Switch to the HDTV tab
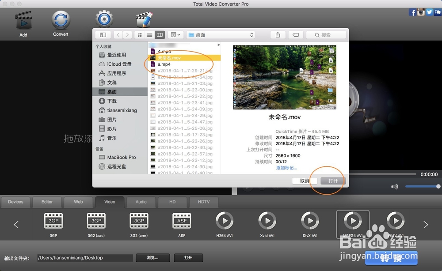442x271 pixels. click(204, 202)
